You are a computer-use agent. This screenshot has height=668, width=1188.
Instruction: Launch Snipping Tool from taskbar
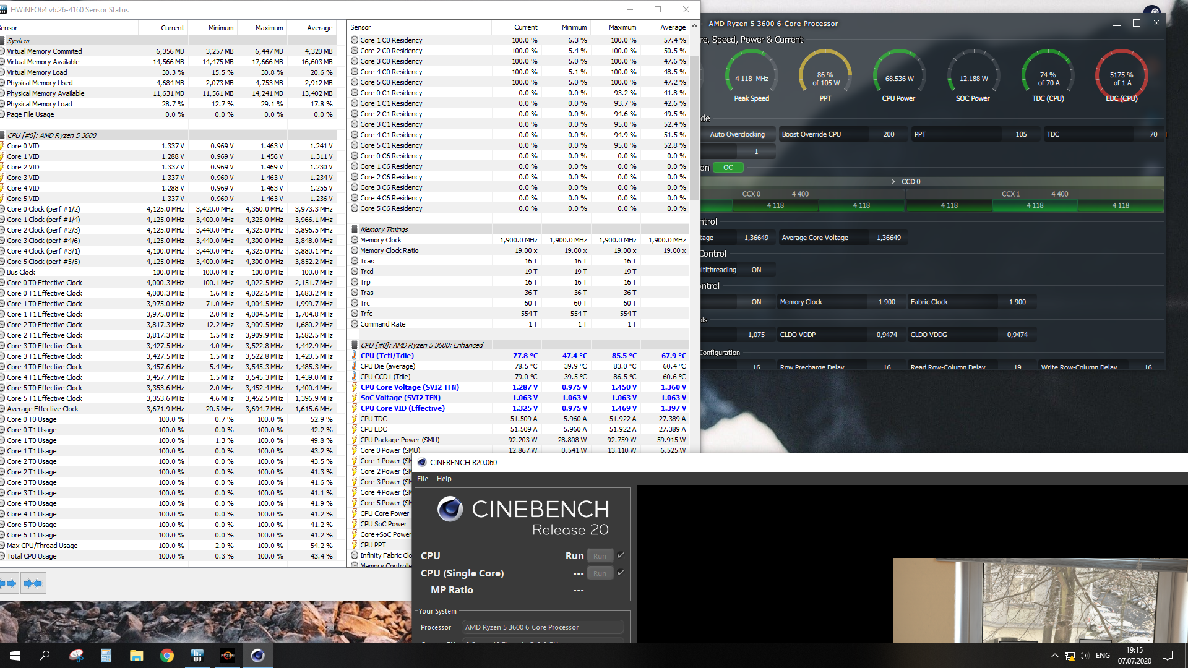point(76,656)
